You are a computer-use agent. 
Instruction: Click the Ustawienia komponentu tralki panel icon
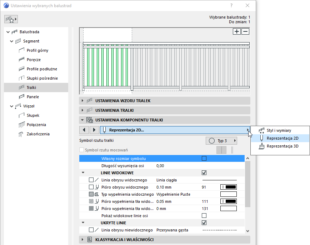(x=89, y=120)
